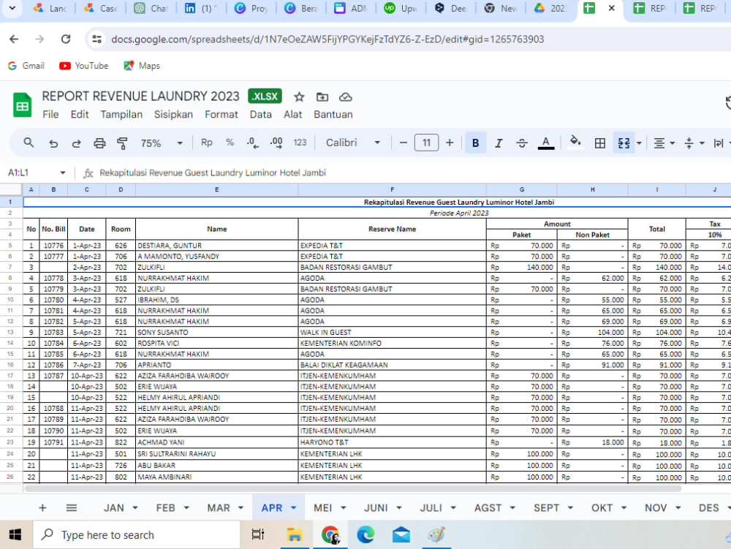This screenshot has width=731, height=549.
Task: Open the Sheets home icon
Action: pyautogui.click(x=22, y=105)
